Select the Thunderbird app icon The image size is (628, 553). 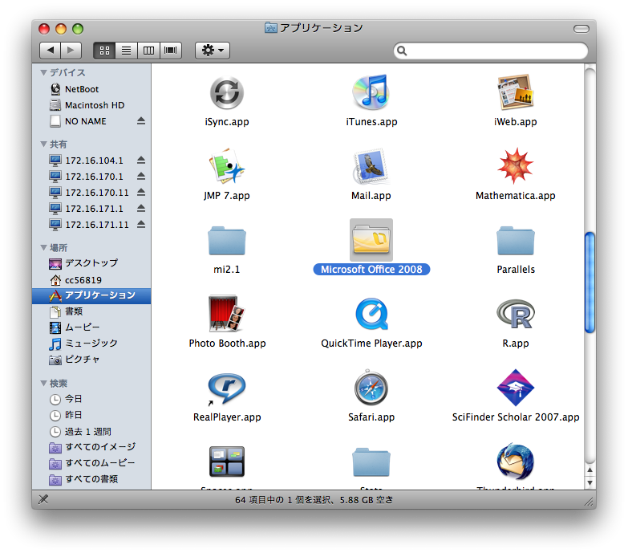[x=516, y=462]
